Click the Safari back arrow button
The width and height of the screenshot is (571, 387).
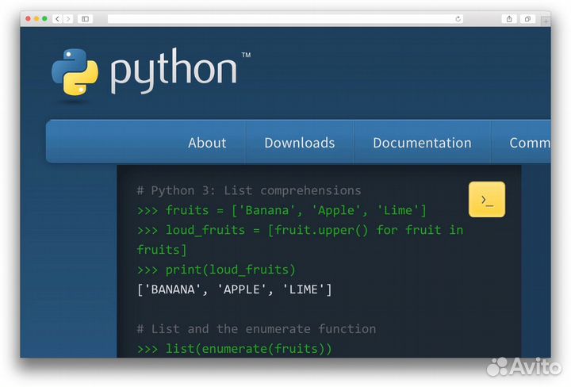(57, 18)
